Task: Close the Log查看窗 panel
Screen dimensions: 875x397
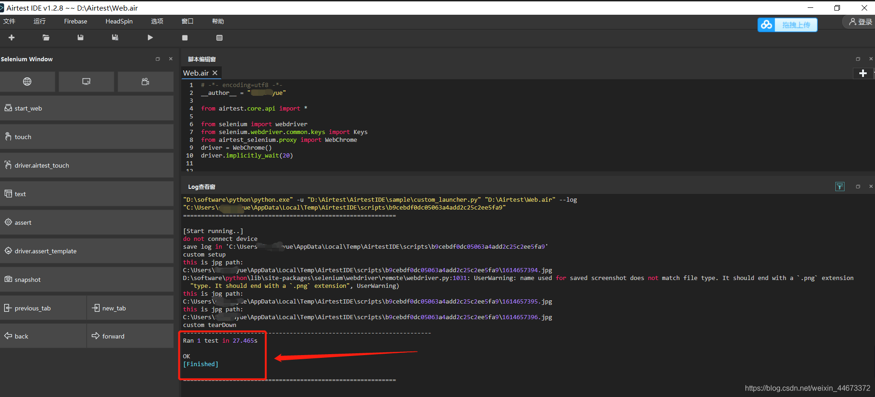Action: 871,187
